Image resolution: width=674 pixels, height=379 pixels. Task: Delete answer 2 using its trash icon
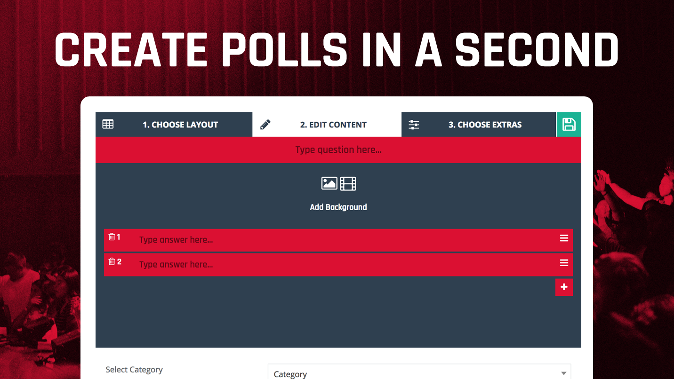[x=112, y=261]
